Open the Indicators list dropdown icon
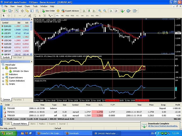 point(123,11)
